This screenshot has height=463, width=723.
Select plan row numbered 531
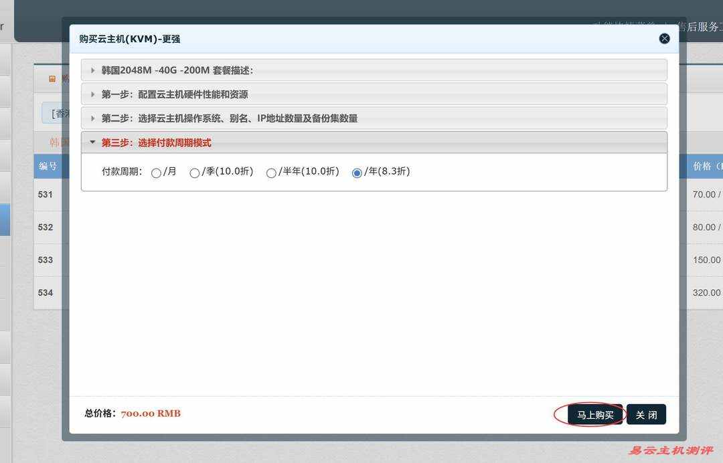click(46, 195)
